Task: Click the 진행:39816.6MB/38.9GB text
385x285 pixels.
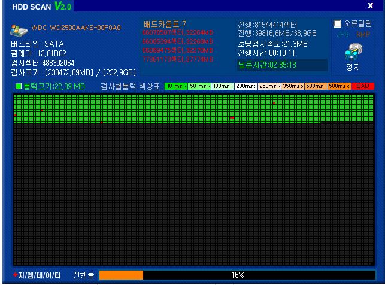Action: click(x=277, y=33)
